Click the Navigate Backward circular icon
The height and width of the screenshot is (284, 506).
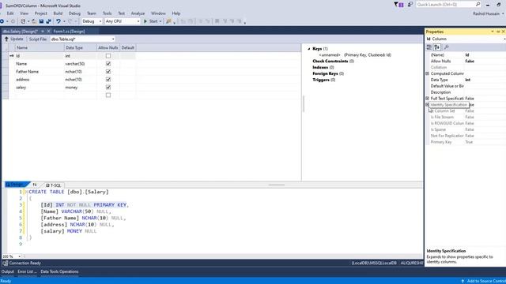point(2,21)
